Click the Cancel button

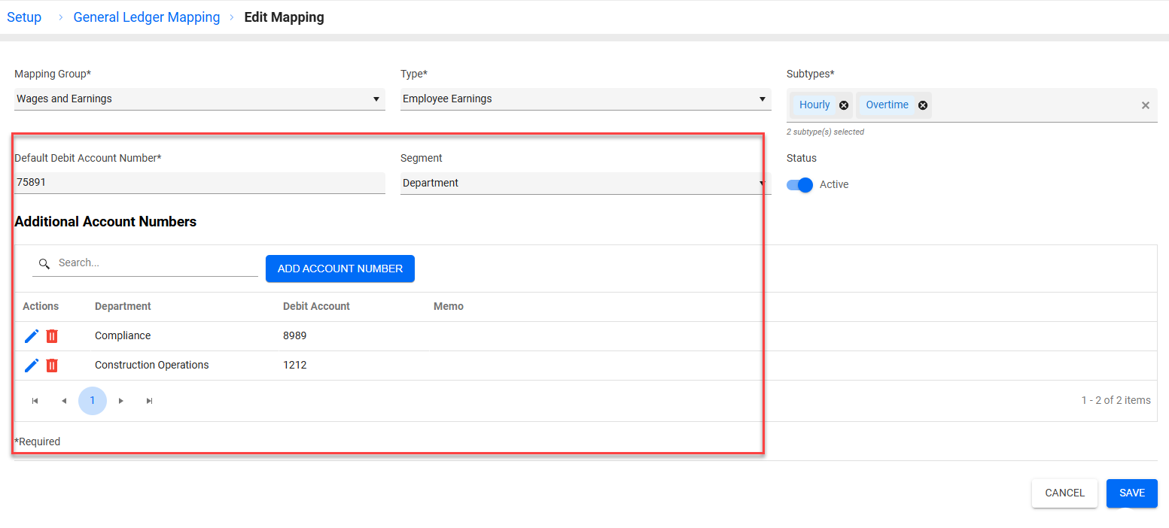[x=1064, y=493]
